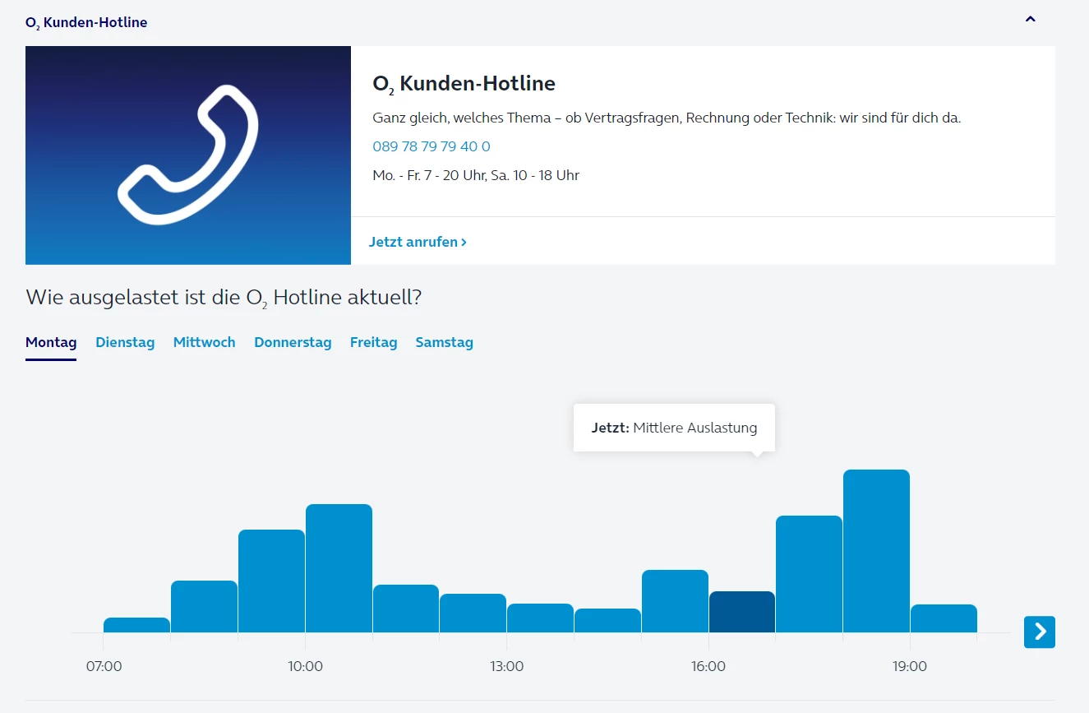Call the number 089 78 79 79 40 0
Image resolution: width=1089 pixels, height=713 pixels.
pyautogui.click(x=431, y=146)
